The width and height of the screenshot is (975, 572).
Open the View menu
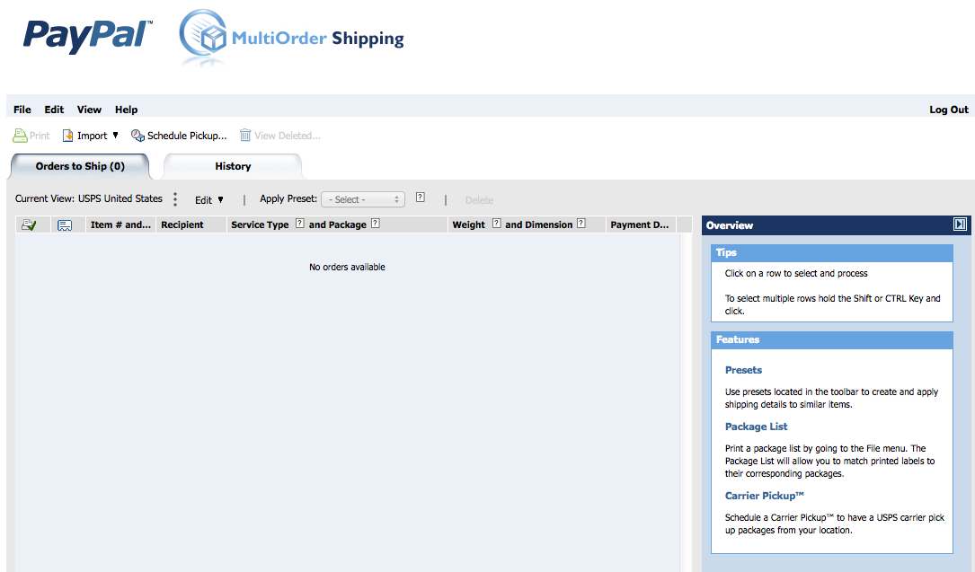click(89, 110)
